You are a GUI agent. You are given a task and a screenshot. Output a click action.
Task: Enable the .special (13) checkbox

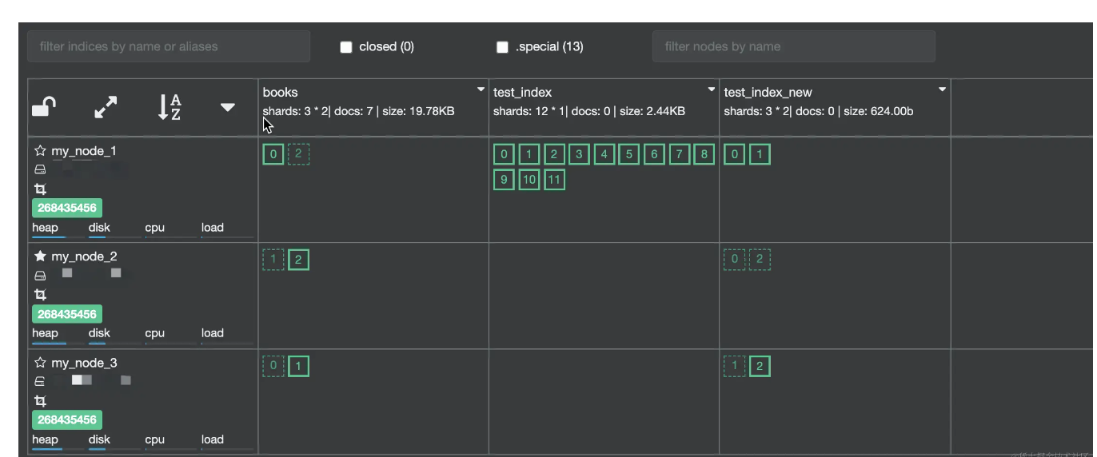502,47
